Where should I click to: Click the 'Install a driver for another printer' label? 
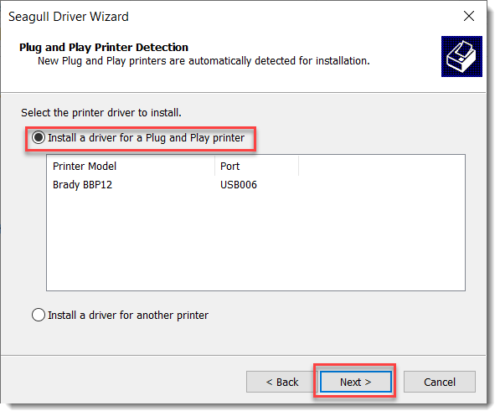tap(128, 315)
